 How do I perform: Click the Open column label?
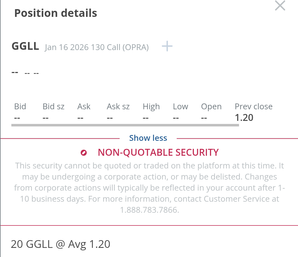(x=211, y=107)
